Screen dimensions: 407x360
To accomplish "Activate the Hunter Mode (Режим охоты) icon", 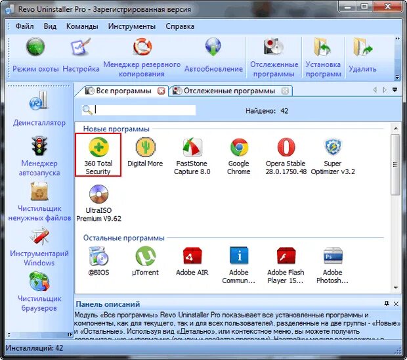I will 35,47.
